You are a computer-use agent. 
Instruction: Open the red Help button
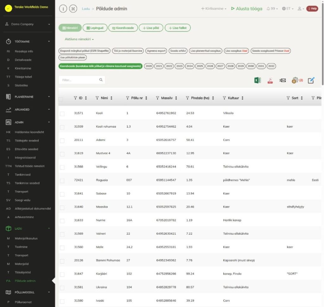312,9
